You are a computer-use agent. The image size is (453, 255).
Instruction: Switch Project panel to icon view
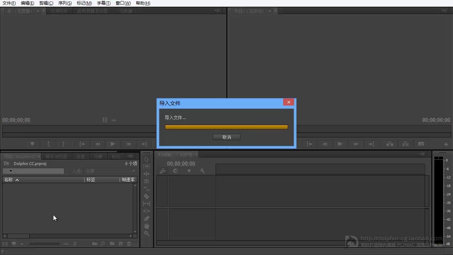[14, 244]
